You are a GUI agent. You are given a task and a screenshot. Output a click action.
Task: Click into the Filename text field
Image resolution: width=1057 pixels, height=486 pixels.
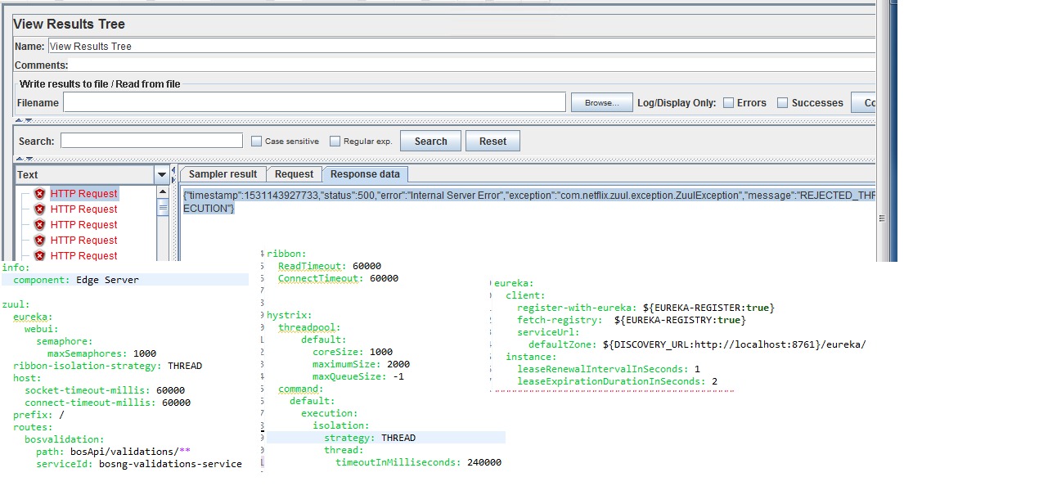[314, 102]
